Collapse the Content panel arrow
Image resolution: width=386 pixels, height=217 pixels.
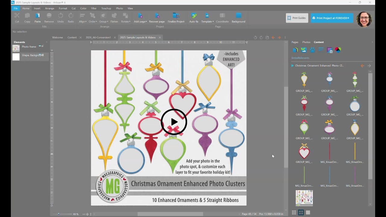(372, 42)
